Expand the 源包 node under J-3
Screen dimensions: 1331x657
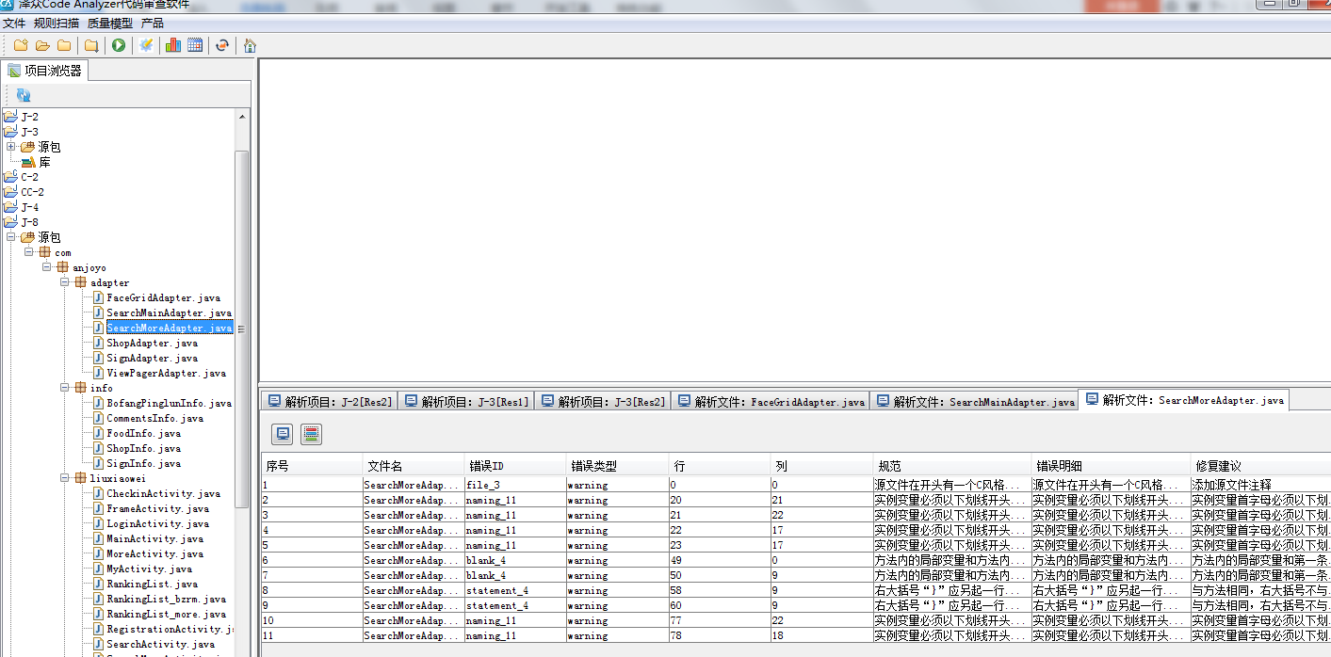(x=10, y=147)
